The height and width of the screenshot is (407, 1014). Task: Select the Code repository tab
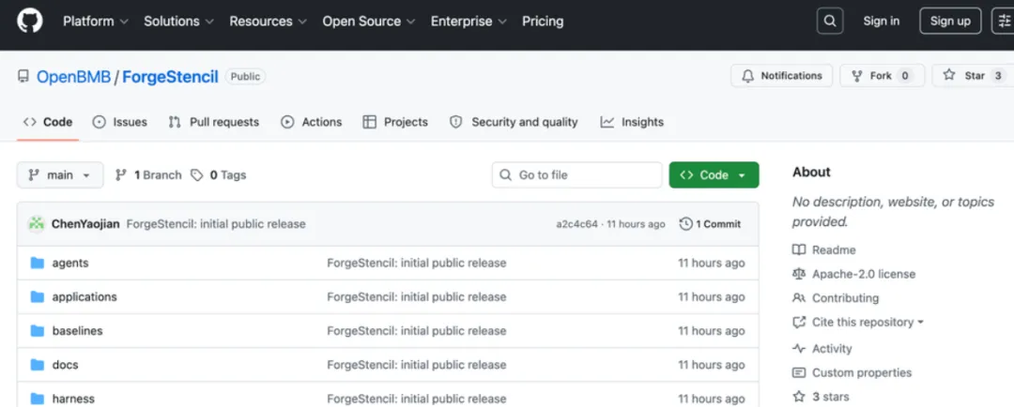tap(48, 122)
